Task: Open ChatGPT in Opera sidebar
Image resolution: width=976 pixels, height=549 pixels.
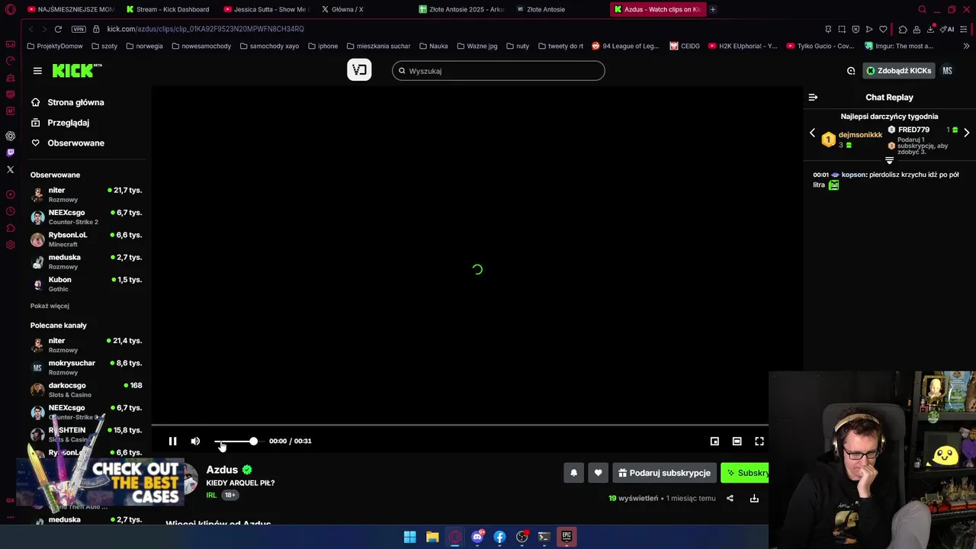Action: click(x=10, y=136)
